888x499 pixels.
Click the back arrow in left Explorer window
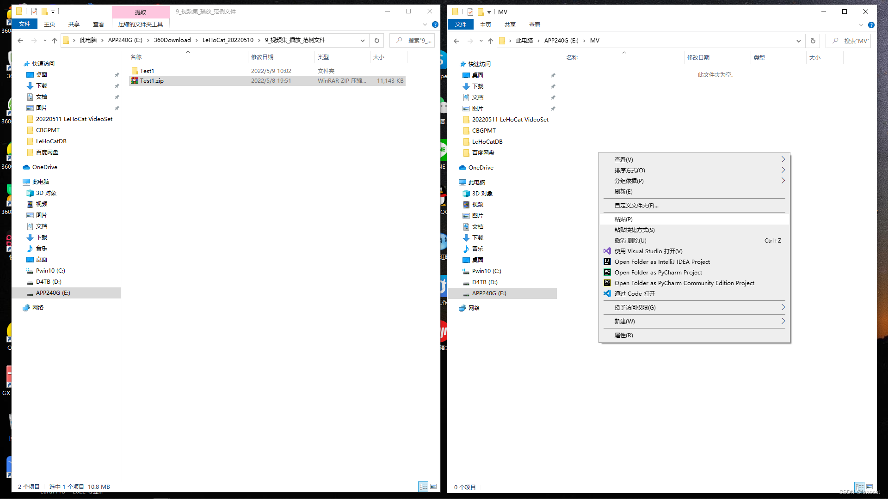(x=20, y=41)
